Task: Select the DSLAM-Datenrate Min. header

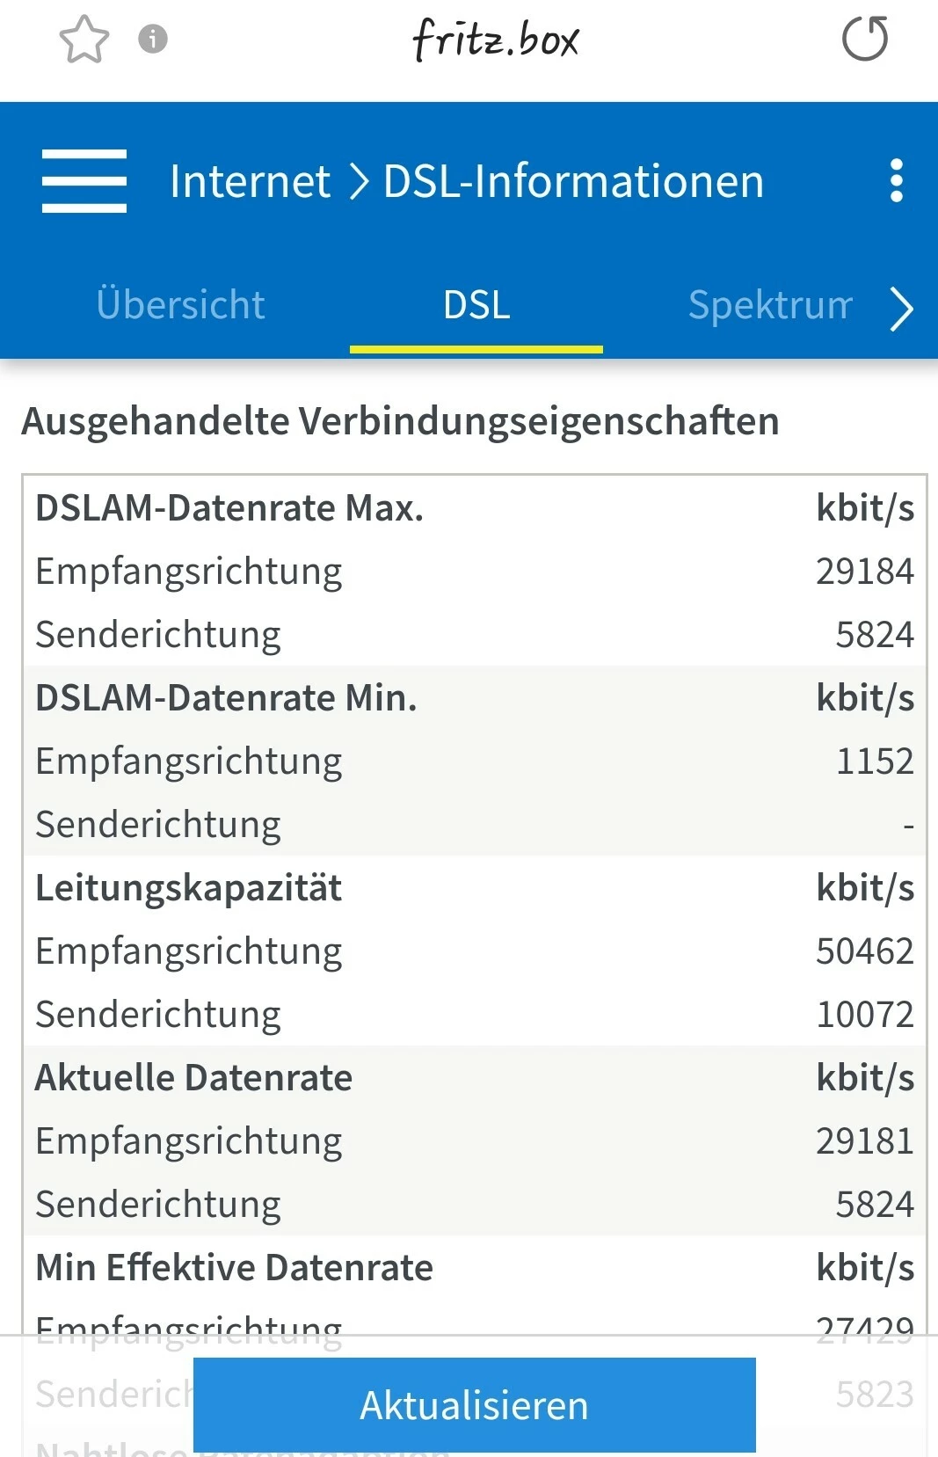Action: pos(226,698)
